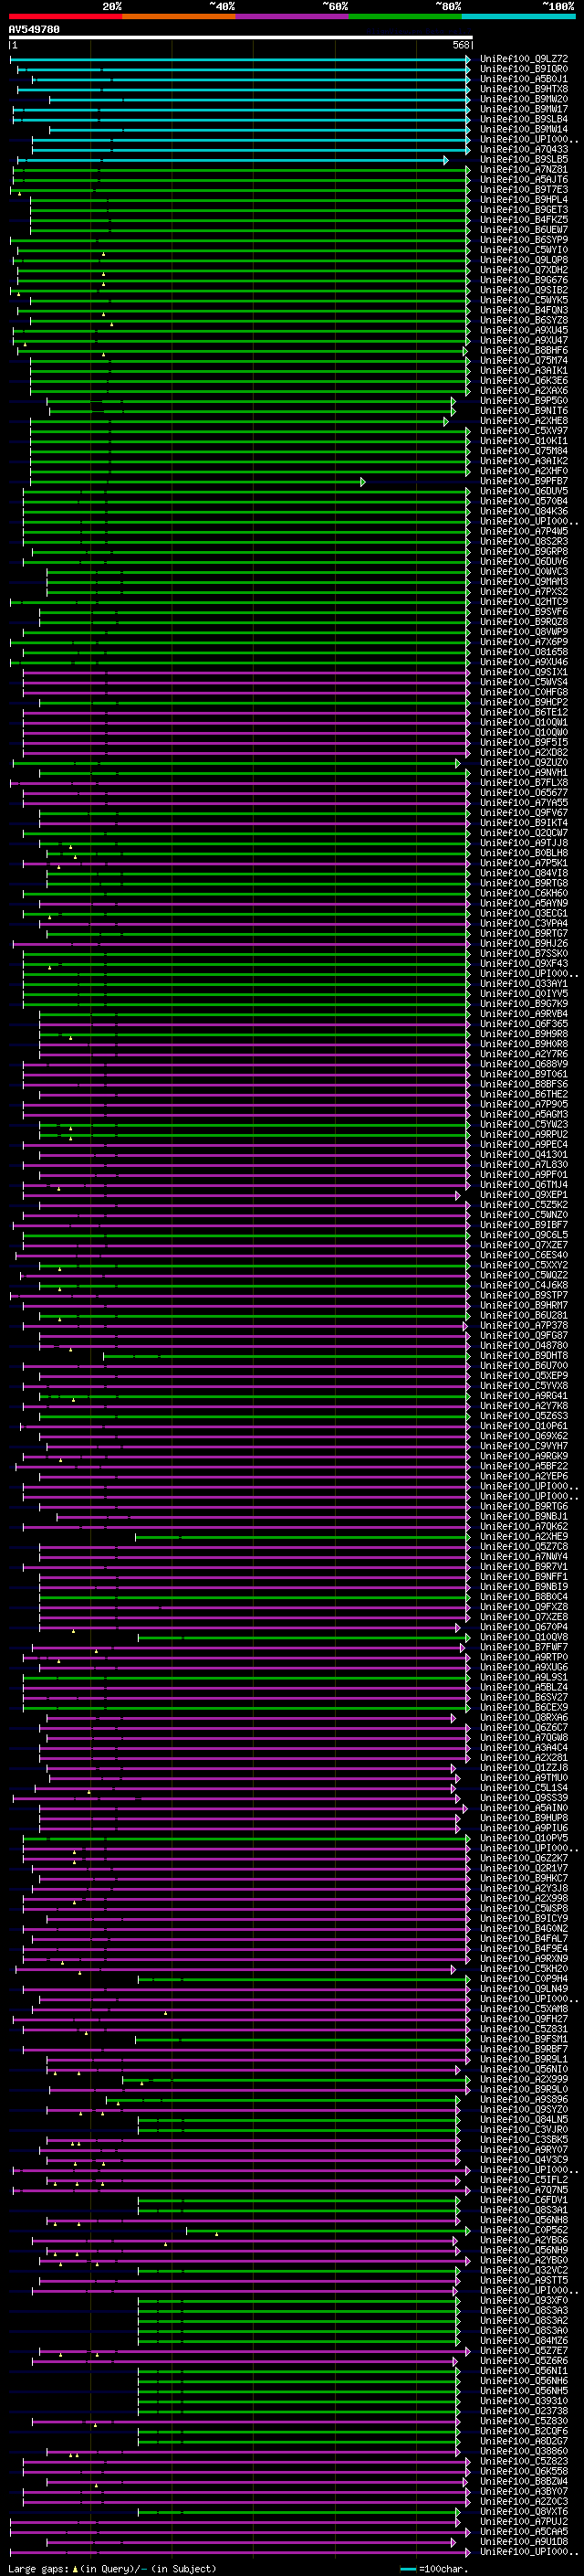
Task: Select the UniRef100_Q6DUV5 label
Action: (x=524, y=491)
